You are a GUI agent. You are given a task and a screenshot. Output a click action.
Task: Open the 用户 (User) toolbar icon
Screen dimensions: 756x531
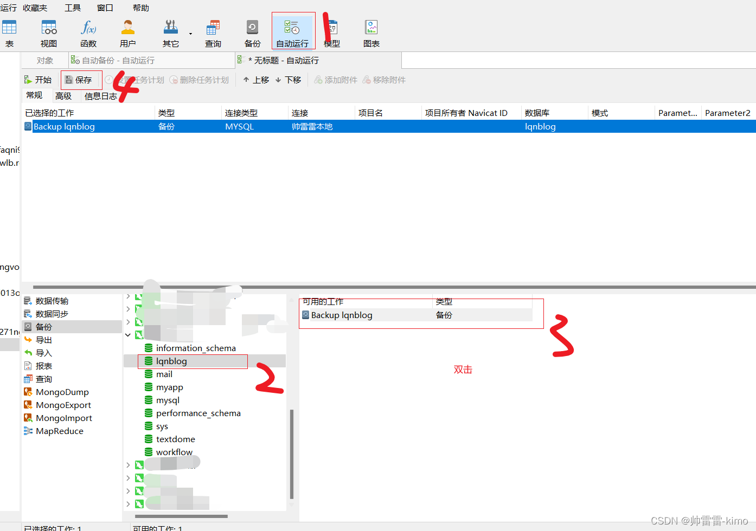click(x=128, y=33)
